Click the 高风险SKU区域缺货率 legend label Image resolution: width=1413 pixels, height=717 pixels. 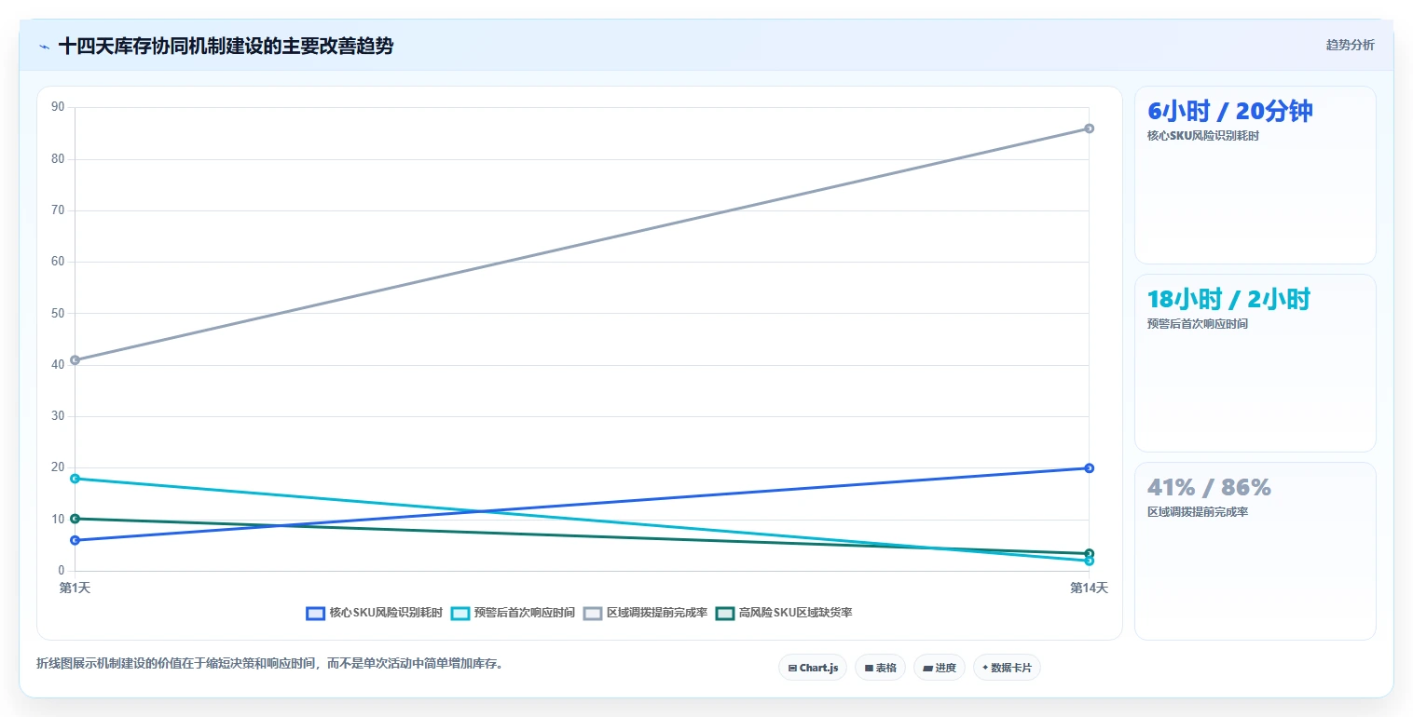click(x=795, y=613)
